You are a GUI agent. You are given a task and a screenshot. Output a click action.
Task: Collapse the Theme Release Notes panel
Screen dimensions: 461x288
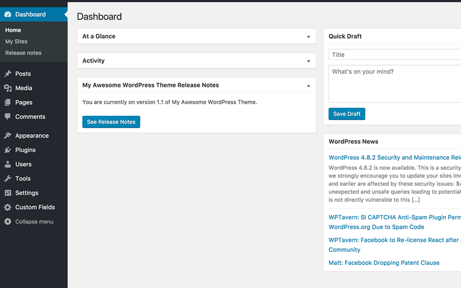[308, 85]
